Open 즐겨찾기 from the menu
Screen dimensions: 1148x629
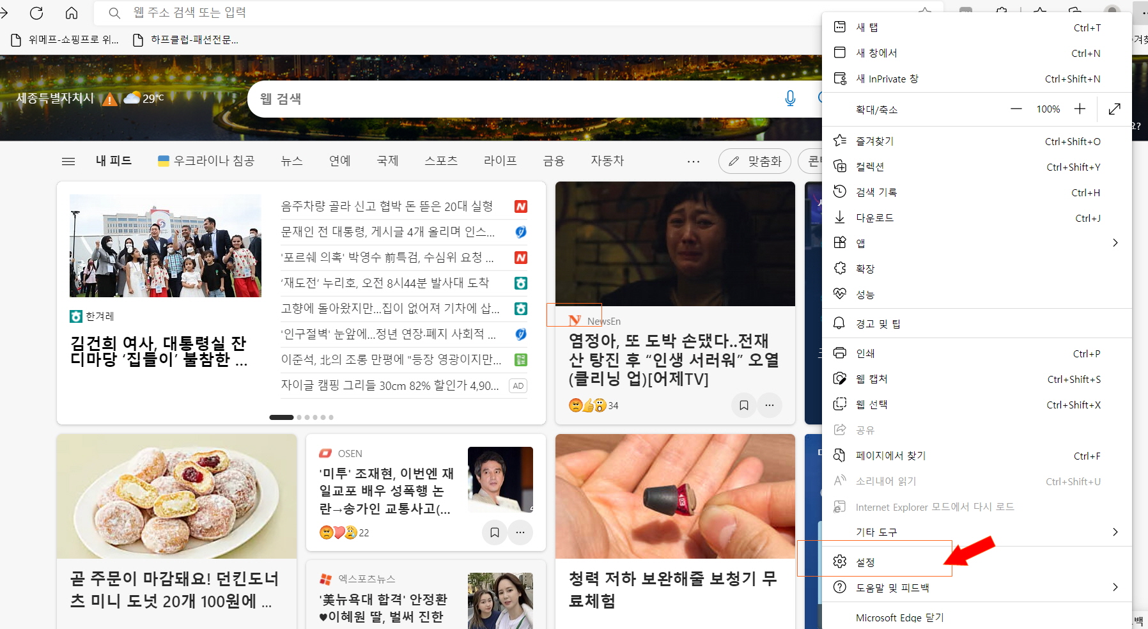click(977, 141)
